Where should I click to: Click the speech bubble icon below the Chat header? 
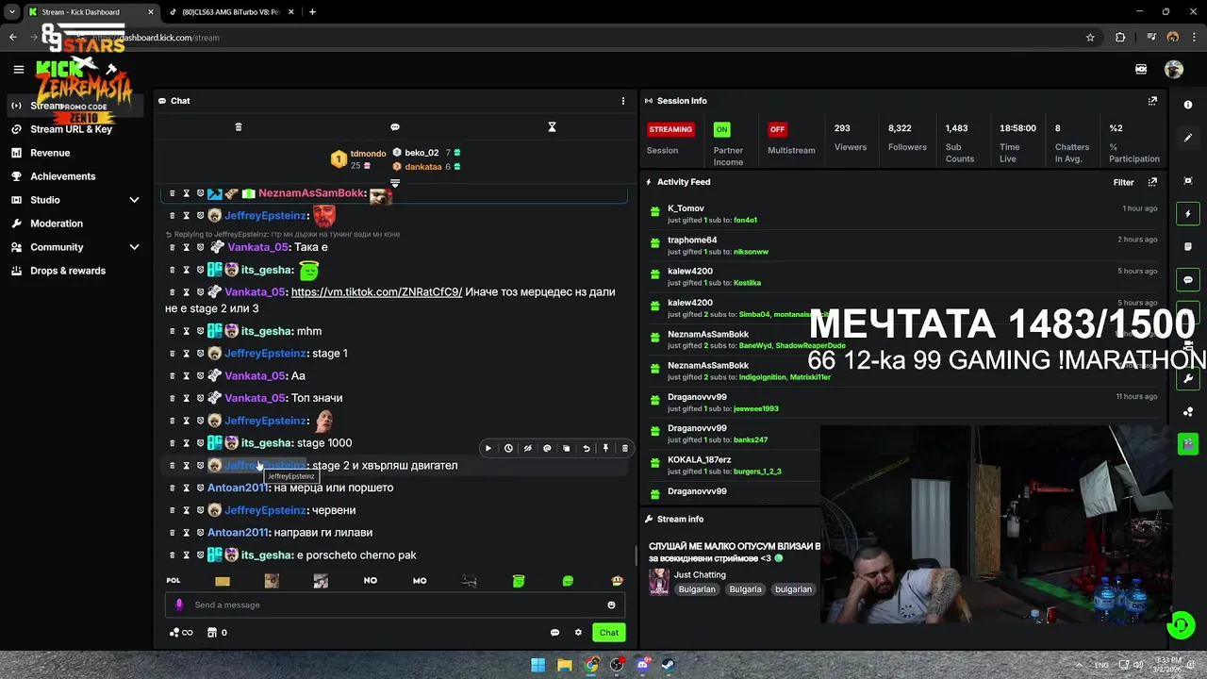395,126
